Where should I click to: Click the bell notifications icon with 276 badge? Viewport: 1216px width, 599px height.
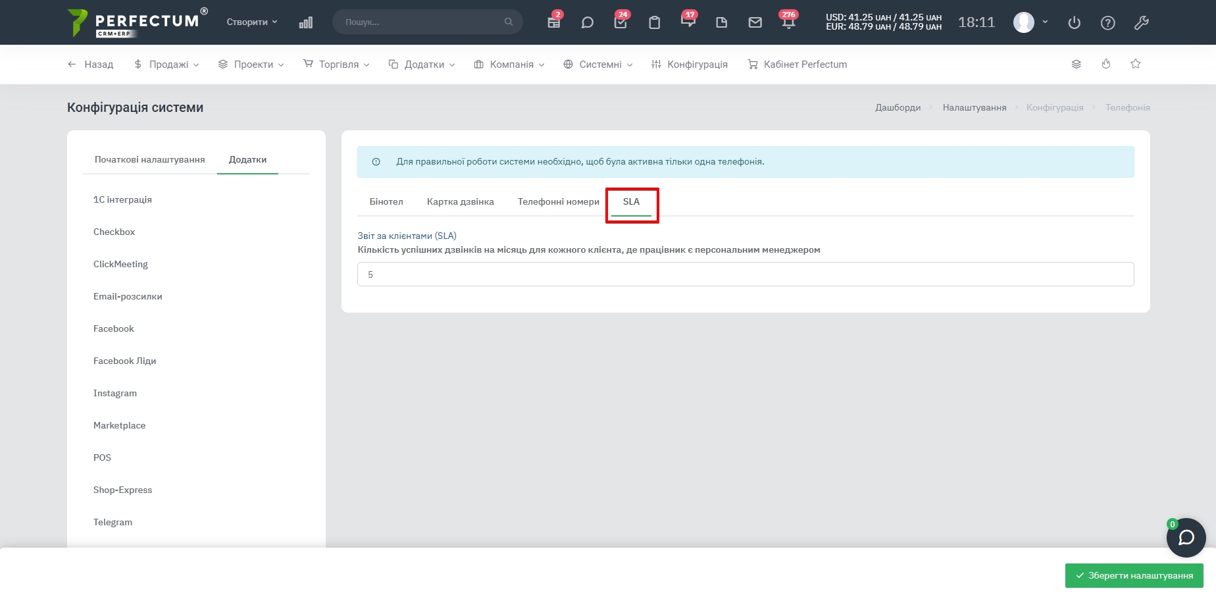coord(788,22)
